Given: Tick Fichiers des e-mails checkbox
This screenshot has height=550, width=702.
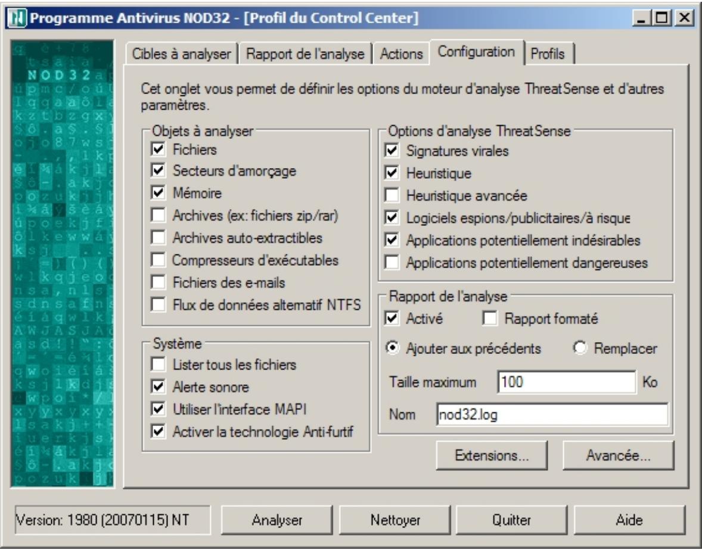Looking at the screenshot, I should (158, 282).
